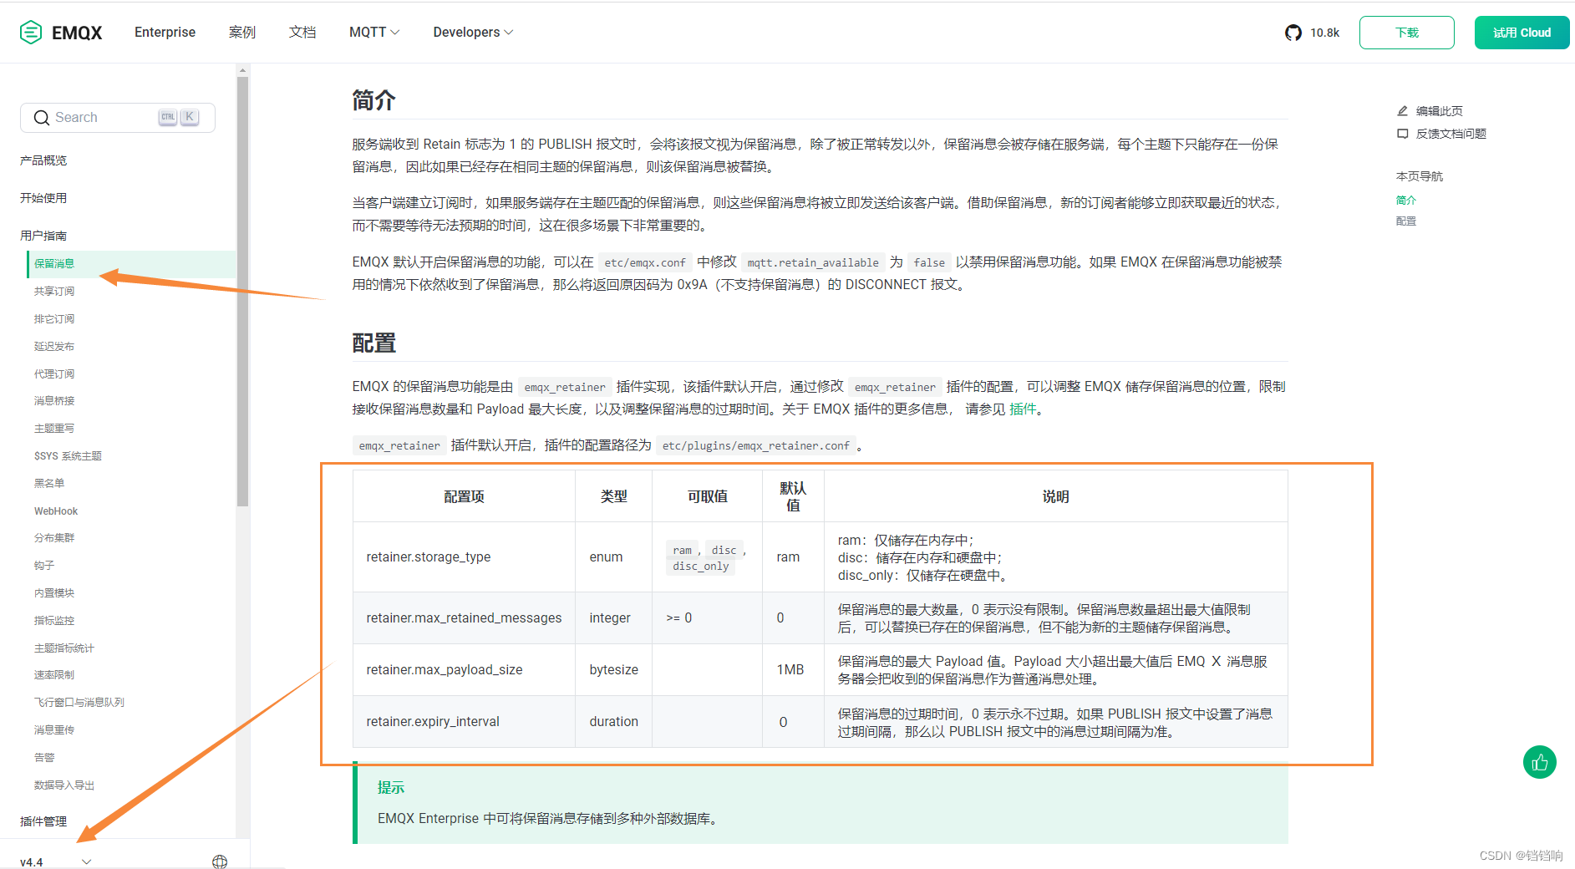Select 速率限制 in the sidebar
This screenshot has height=869, width=1575.
pyautogui.click(x=54, y=675)
